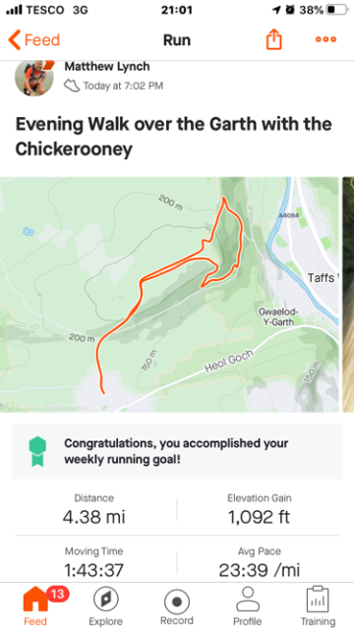Screen dimensions: 354x629
Task: Switch to the Profile tab
Action: point(248,606)
